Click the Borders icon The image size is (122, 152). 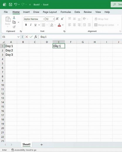point(43,25)
